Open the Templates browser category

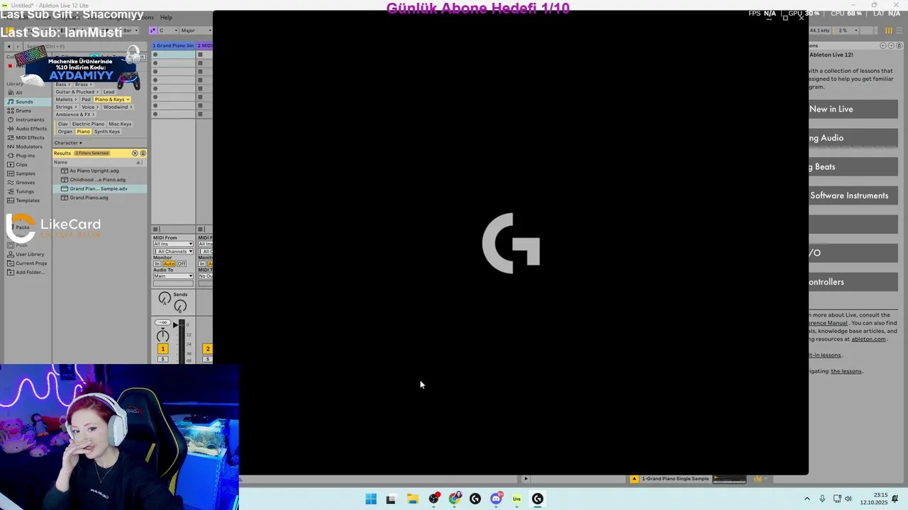[28, 200]
